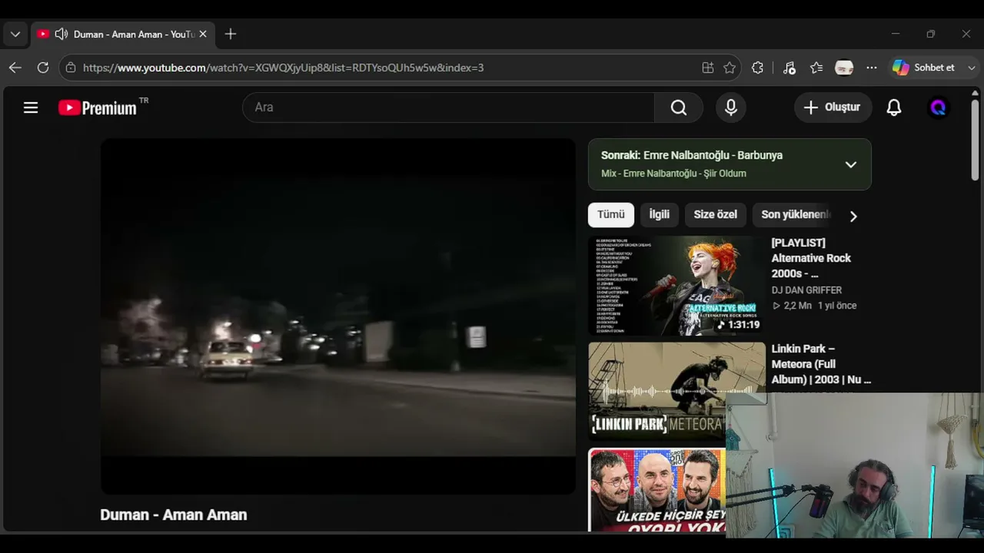Click the Oluştur create button
This screenshot has height=553, width=984.
833,108
